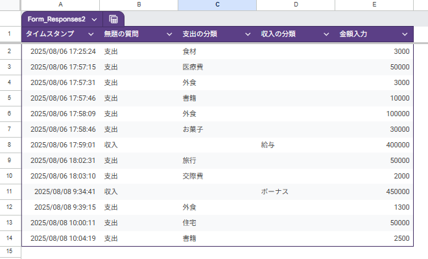Select column C header
Screen dimensions: 428x259
click(x=217, y=5)
